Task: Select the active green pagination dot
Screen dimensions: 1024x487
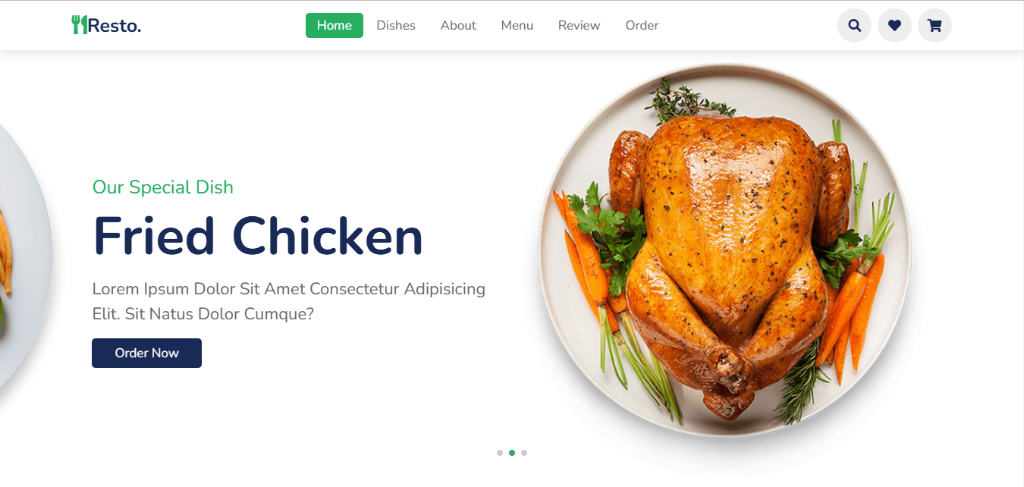Action: [512, 453]
